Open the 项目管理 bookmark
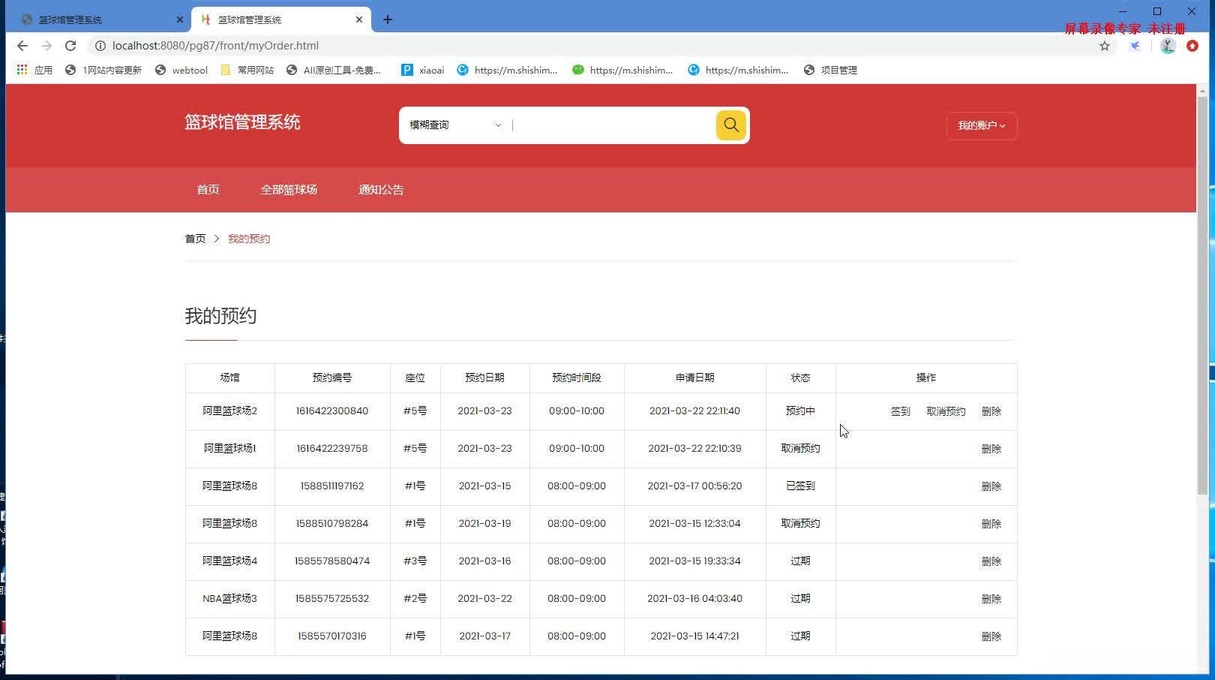The width and height of the screenshot is (1215, 680). click(829, 70)
